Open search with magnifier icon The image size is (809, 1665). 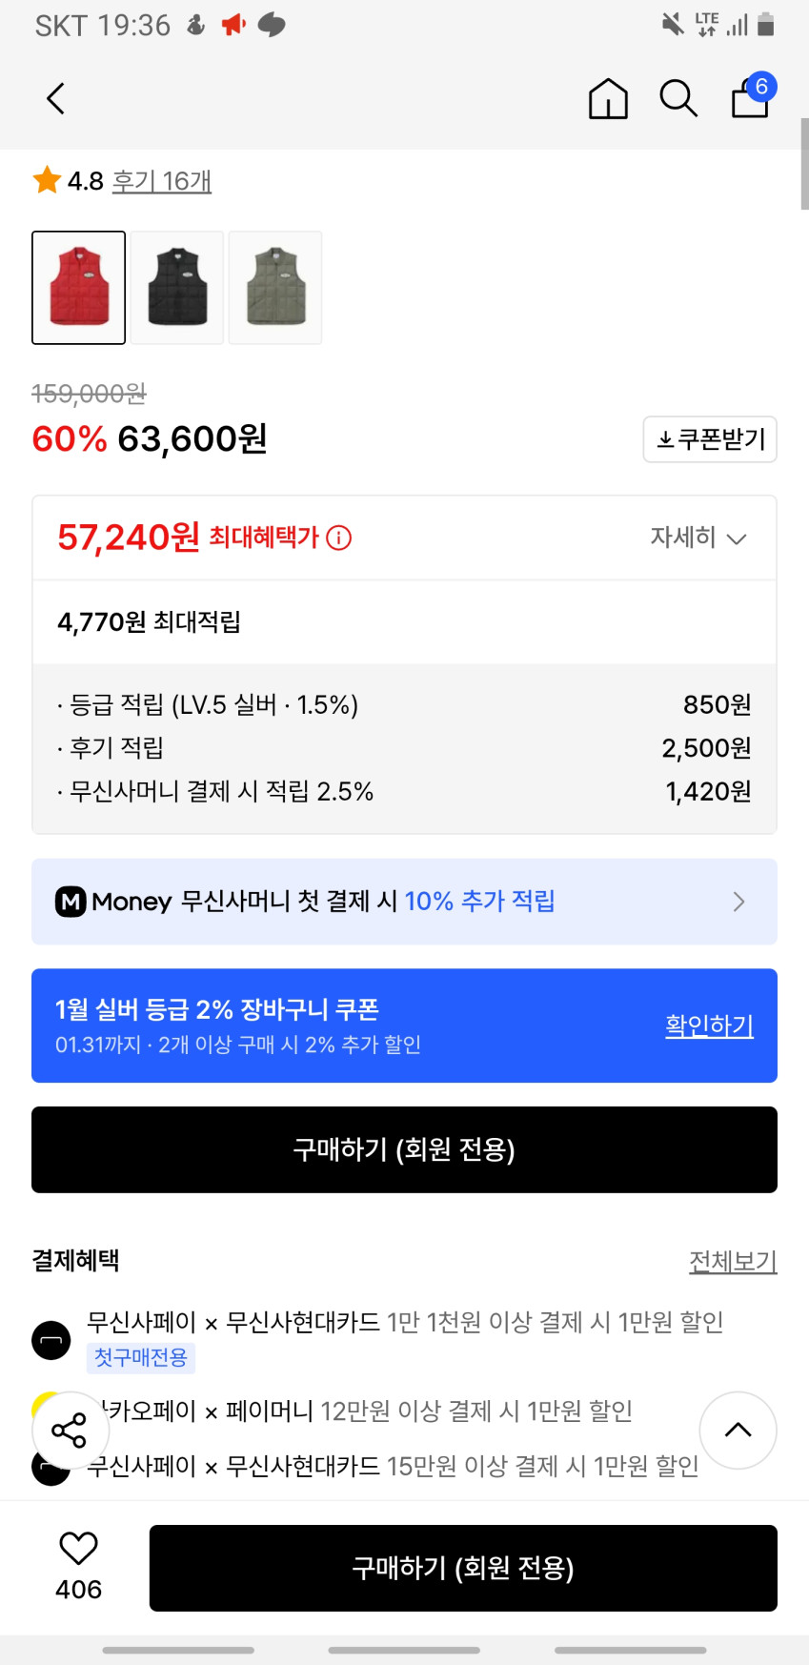pos(678,98)
